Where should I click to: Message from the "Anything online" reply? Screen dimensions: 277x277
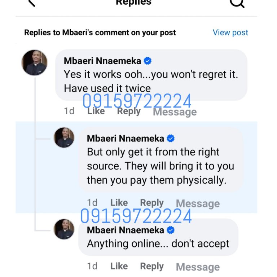pos(198,267)
